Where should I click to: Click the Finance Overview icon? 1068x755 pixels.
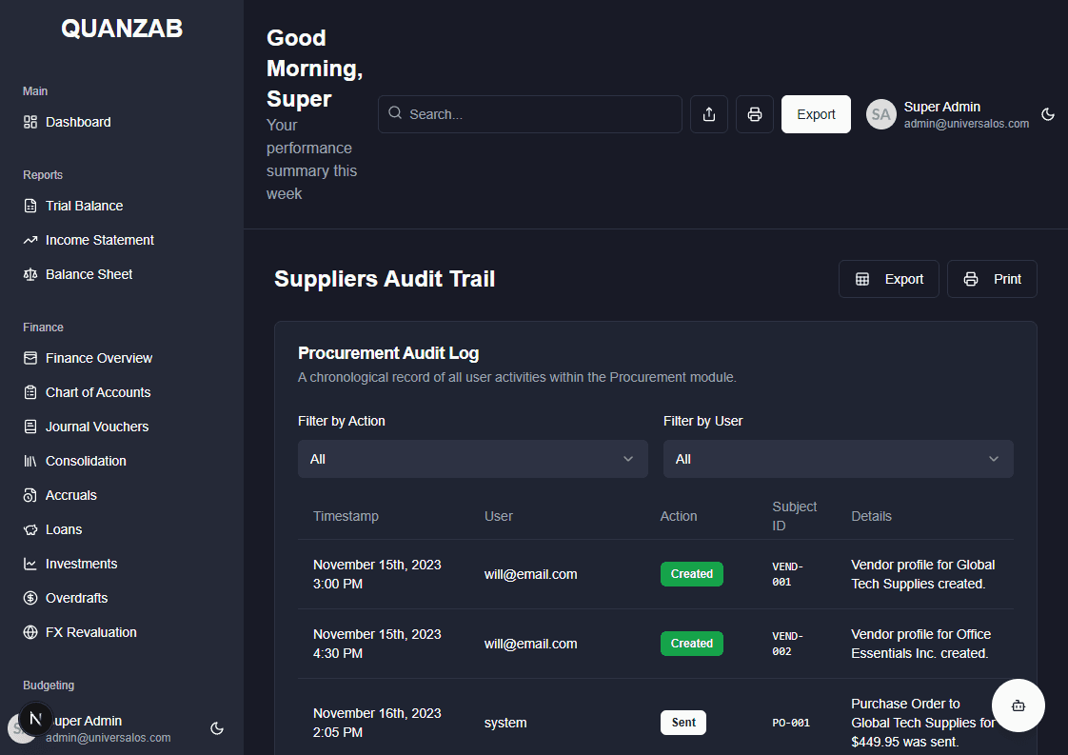[30, 358]
